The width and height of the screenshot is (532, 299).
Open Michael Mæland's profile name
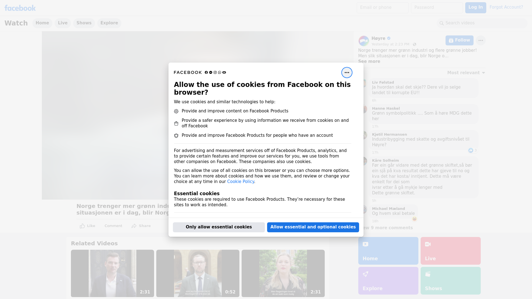point(388,209)
